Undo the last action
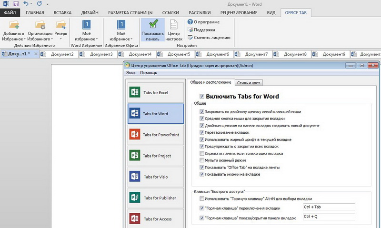This screenshot has height=228, width=381. 26,3
